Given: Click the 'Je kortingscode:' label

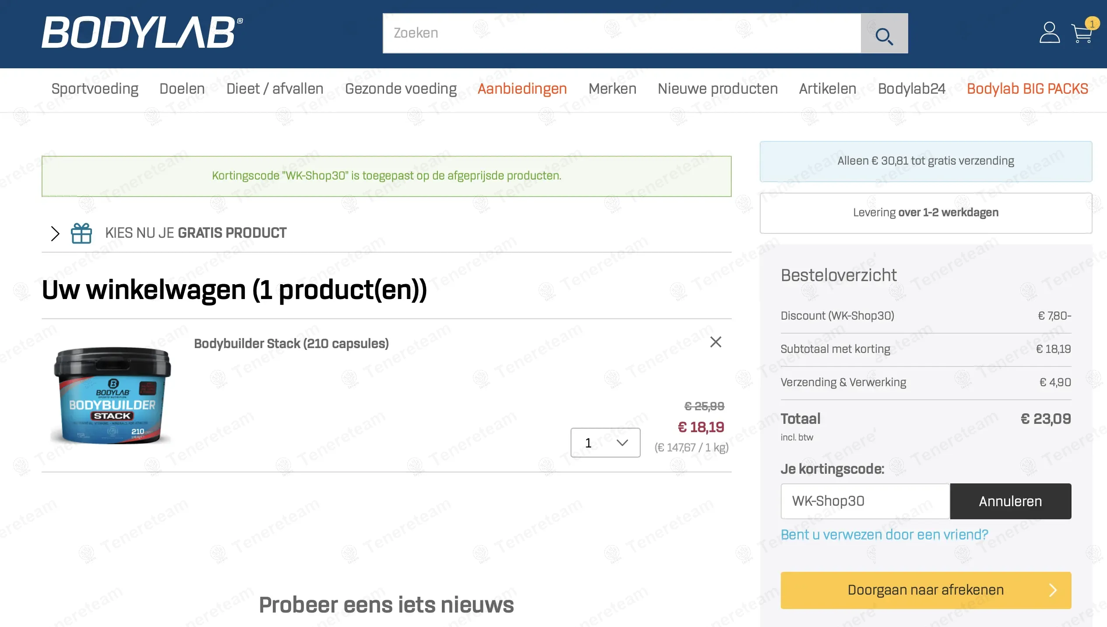Looking at the screenshot, I should pos(832,469).
